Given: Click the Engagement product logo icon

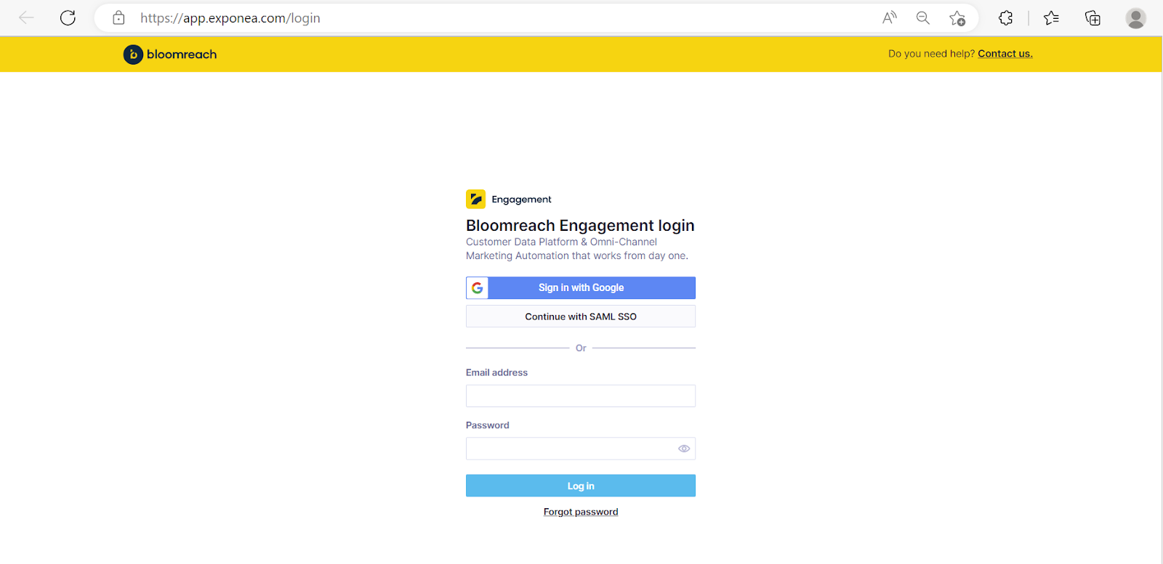Looking at the screenshot, I should pos(475,199).
